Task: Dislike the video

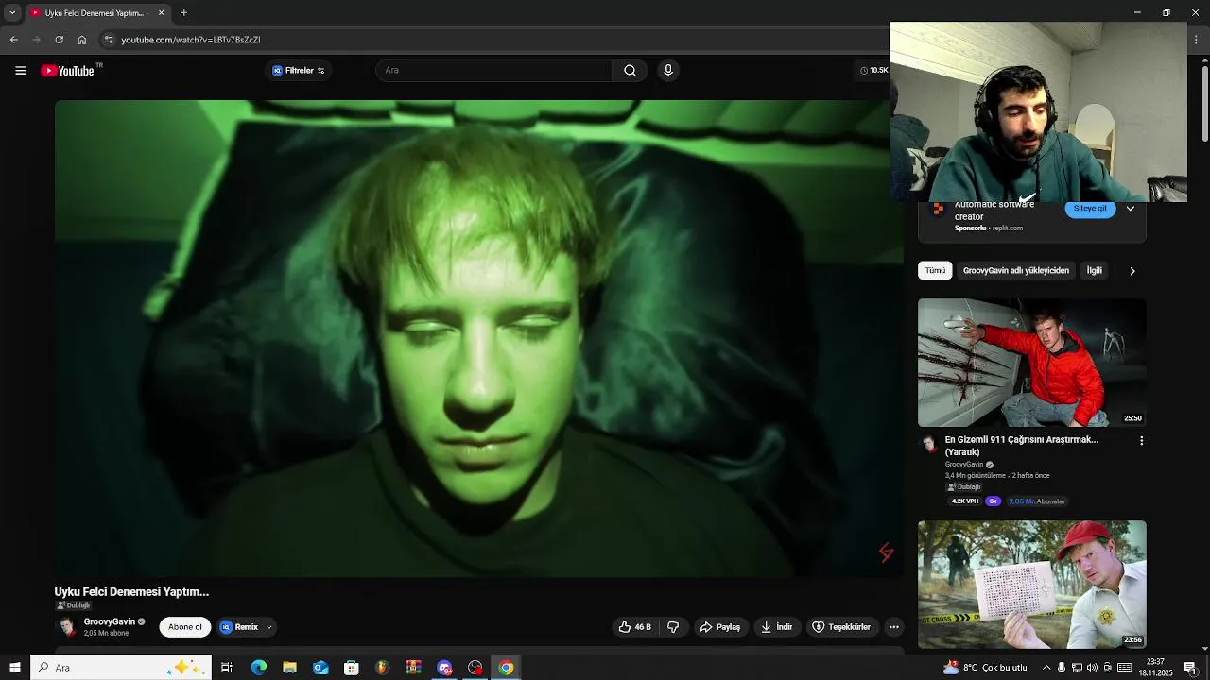Action: [x=673, y=627]
